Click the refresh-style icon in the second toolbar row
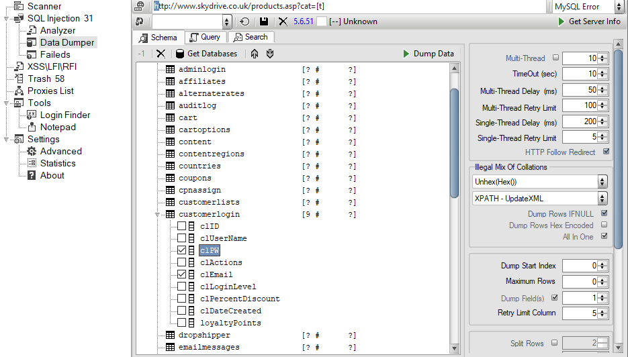The width and height of the screenshot is (628, 357). [140, 21]
